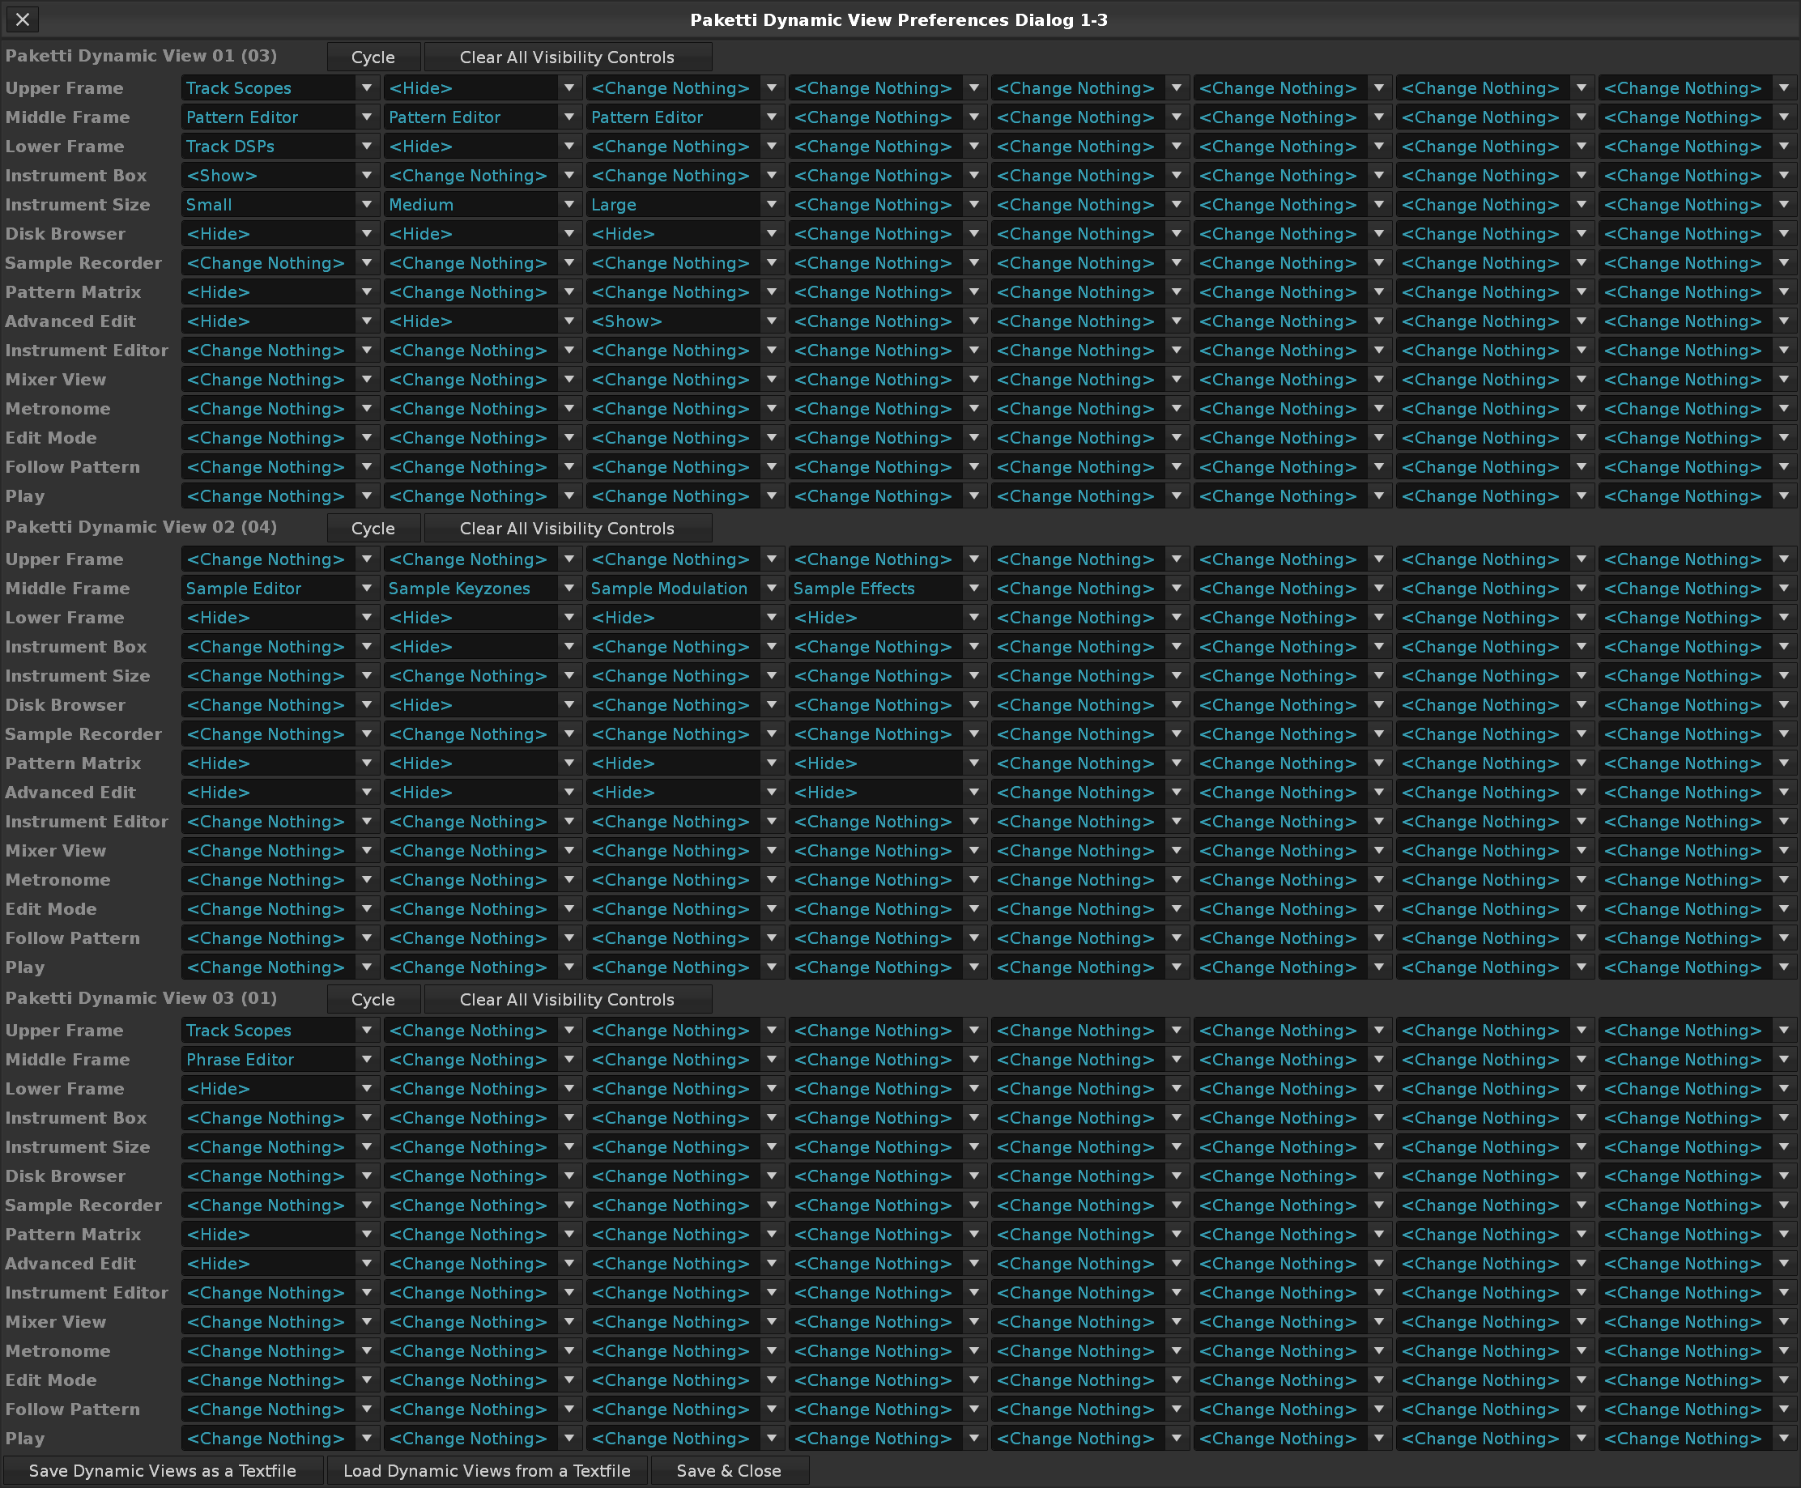Click Clear All Visibility Controls for View 02
The height and width of the screenshot is (1488, 1801).
tap(568, 529)
